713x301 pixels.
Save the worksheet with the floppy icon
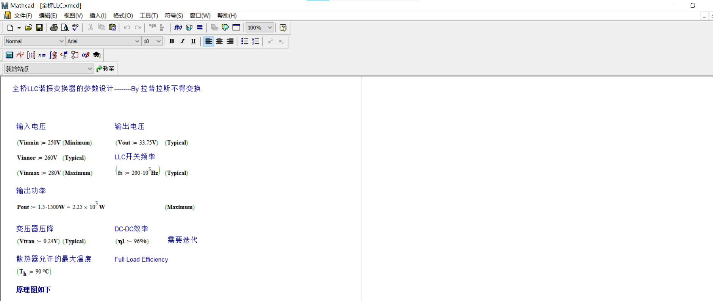pos(39,28)
